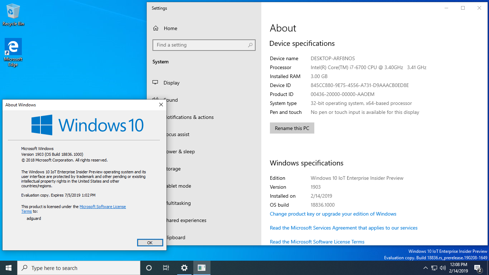Select edition text Windows 10 IoT Enterprise Insider Preview

click(x=357, y=178)
